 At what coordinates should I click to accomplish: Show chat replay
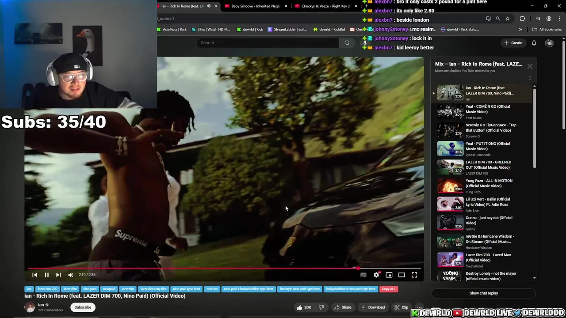(483, 293)
